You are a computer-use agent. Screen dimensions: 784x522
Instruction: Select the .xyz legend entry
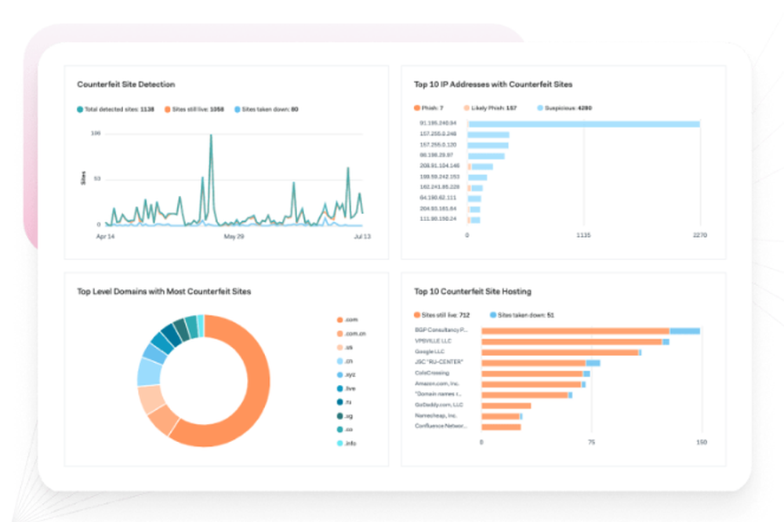click(x=347, y=375)
